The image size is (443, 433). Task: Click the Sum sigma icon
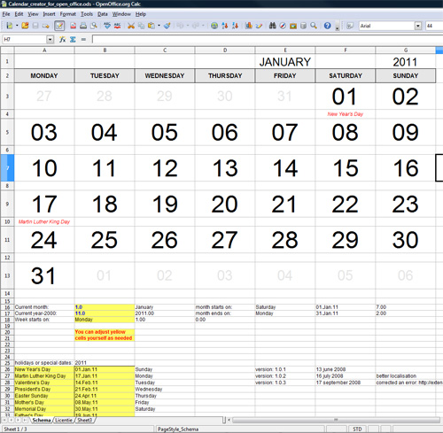tap(73, 39)
